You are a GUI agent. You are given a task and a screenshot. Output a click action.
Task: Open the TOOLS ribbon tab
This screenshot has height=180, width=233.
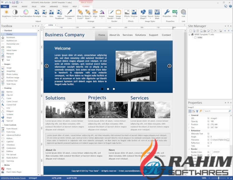point(65,6)
